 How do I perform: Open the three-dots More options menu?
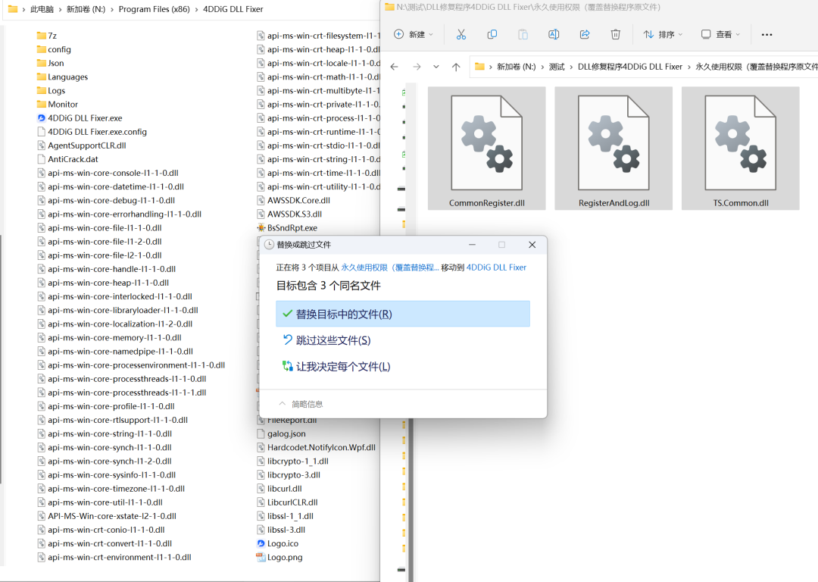pyautogui.click(x=766, y=34)
